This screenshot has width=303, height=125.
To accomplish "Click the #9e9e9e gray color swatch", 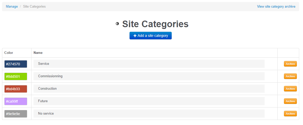I will [x=16, y=114].
